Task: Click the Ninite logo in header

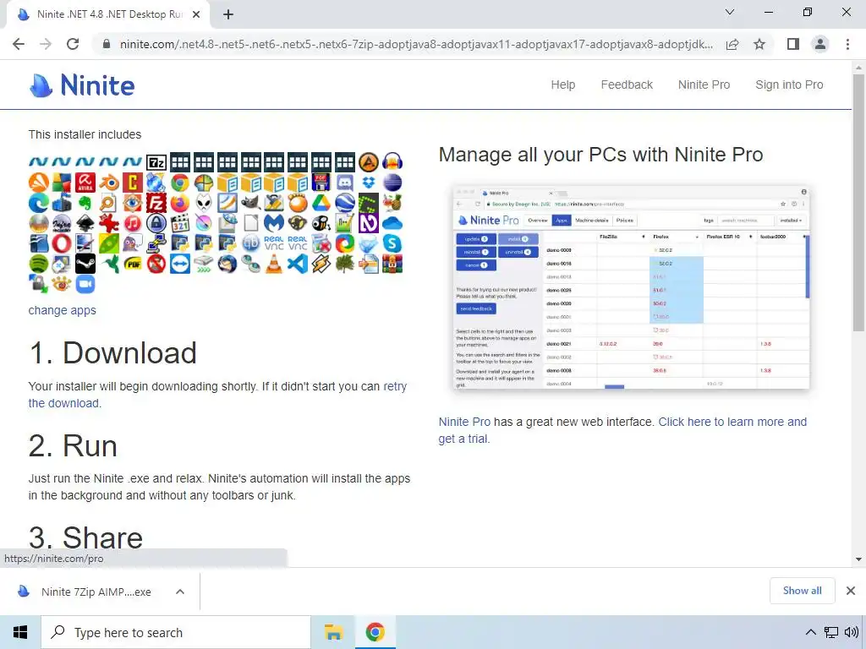Action: pos(82,85)
